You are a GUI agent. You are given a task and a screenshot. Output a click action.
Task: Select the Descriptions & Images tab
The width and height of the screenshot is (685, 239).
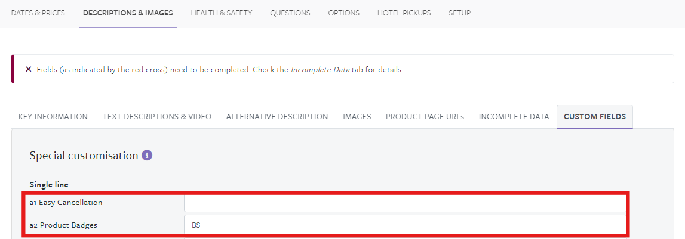click(128, 13)
